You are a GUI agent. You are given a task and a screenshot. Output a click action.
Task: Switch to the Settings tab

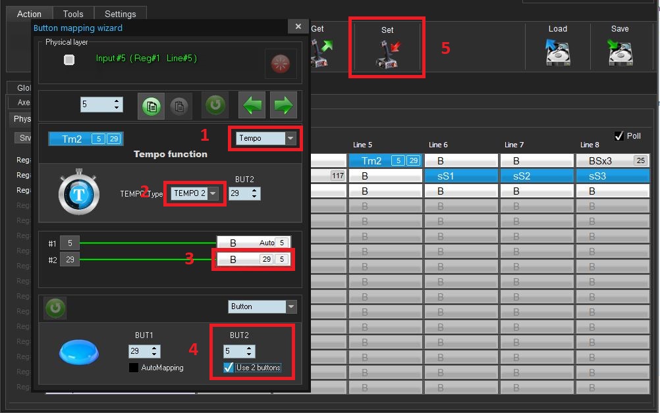click(120, 14)
